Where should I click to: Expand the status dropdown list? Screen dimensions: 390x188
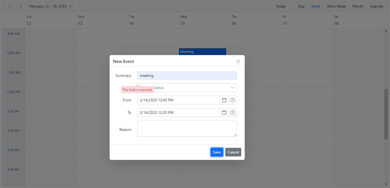coord(233,88)
